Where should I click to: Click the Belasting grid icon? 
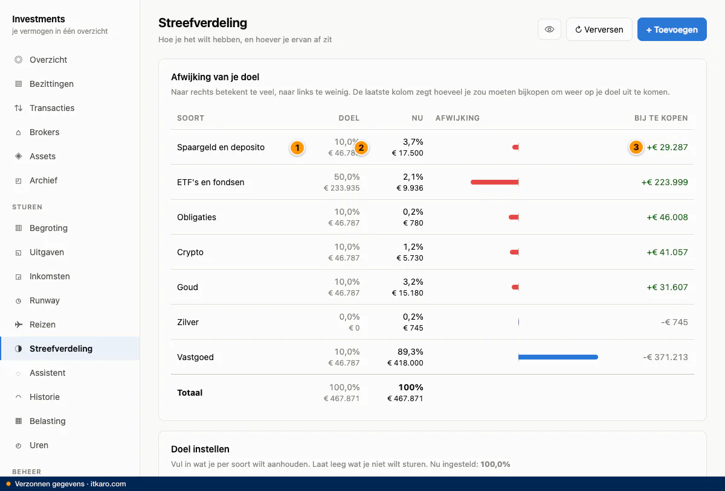click(x=18, y=421)
